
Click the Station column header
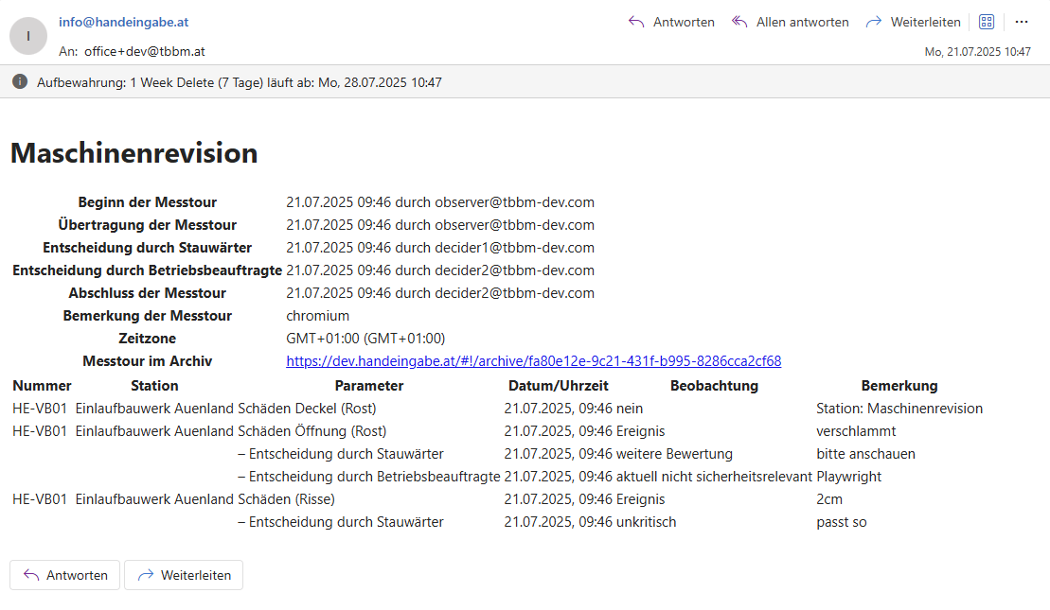coord(154,385)
